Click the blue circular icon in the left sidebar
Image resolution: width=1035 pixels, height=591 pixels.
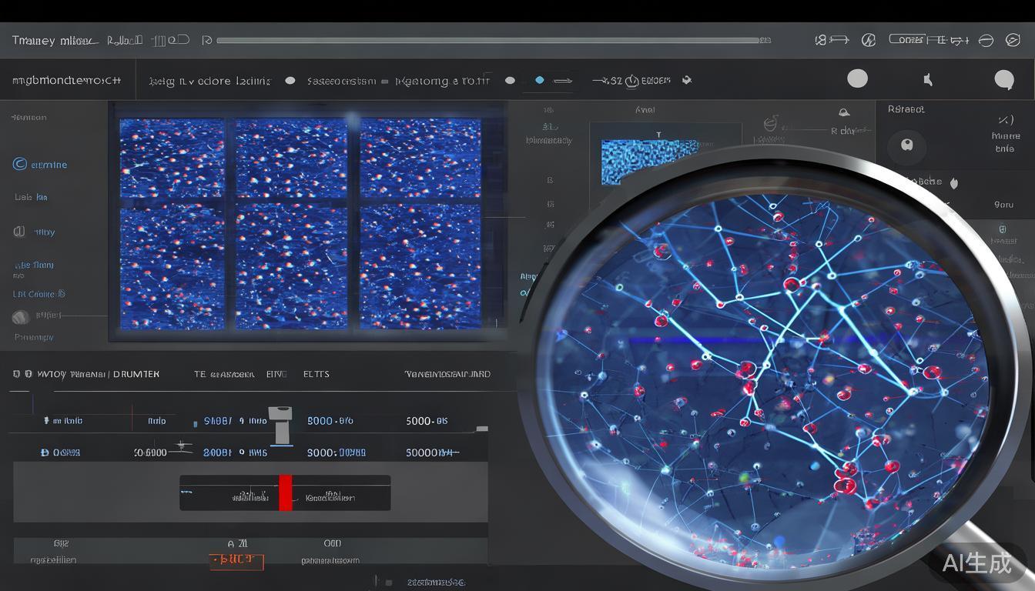(x=20, y=164)
